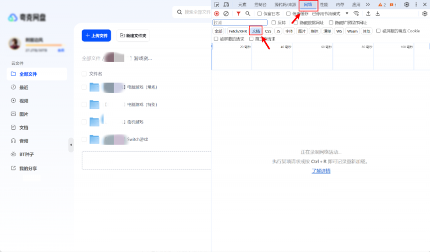Viewport: 430px width, 252px height.
Task: Click the export HAR download icon
Action: [x=378, y=13]
